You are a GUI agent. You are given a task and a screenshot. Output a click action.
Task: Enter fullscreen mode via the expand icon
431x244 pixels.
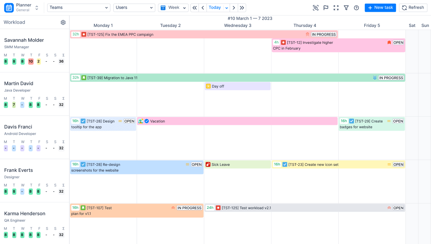tap(336, 8)
